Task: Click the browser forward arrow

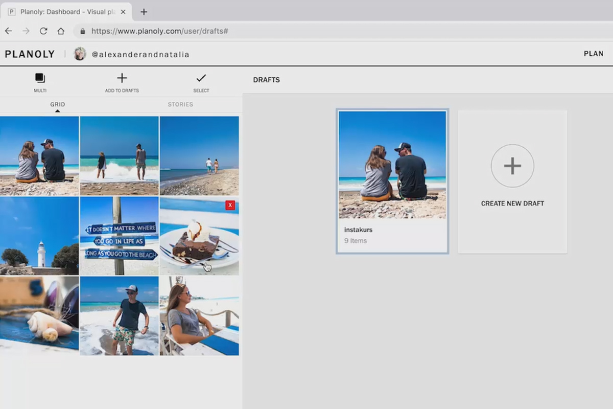Action: [26, 31]
